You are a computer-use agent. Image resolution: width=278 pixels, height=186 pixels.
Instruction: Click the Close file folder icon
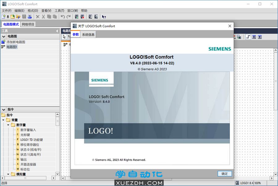click(13, 17)
